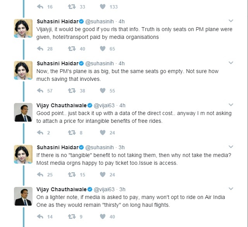The width and height of the screenshot is (248, 227).
Task: Reply to Suhasini's tweet about 'tangible' benefit
Action: 40,175
